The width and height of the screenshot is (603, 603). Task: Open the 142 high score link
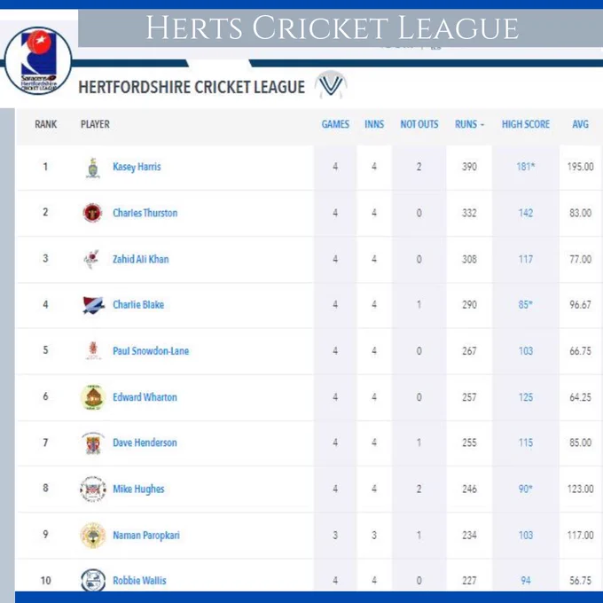[526, 213]
